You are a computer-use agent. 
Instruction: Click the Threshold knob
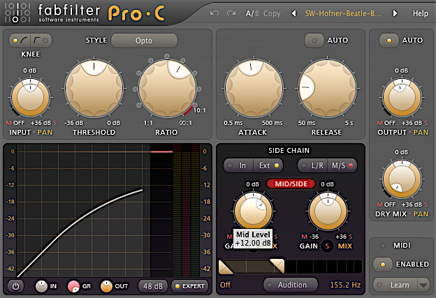point(94,89)
